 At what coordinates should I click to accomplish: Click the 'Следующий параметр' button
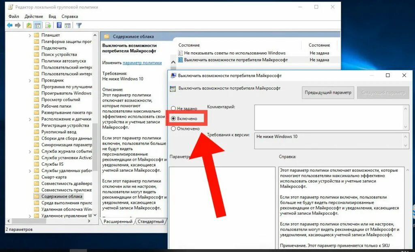coord(383,93)
